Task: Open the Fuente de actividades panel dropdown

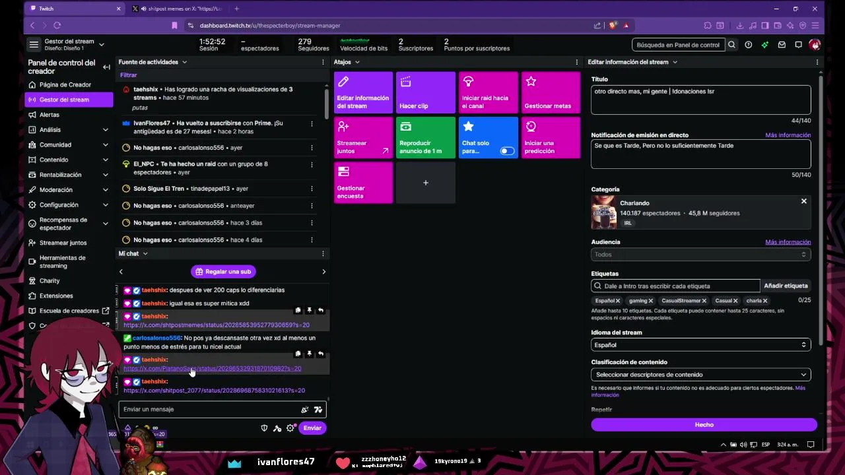Action: click(x=184, y=62)
